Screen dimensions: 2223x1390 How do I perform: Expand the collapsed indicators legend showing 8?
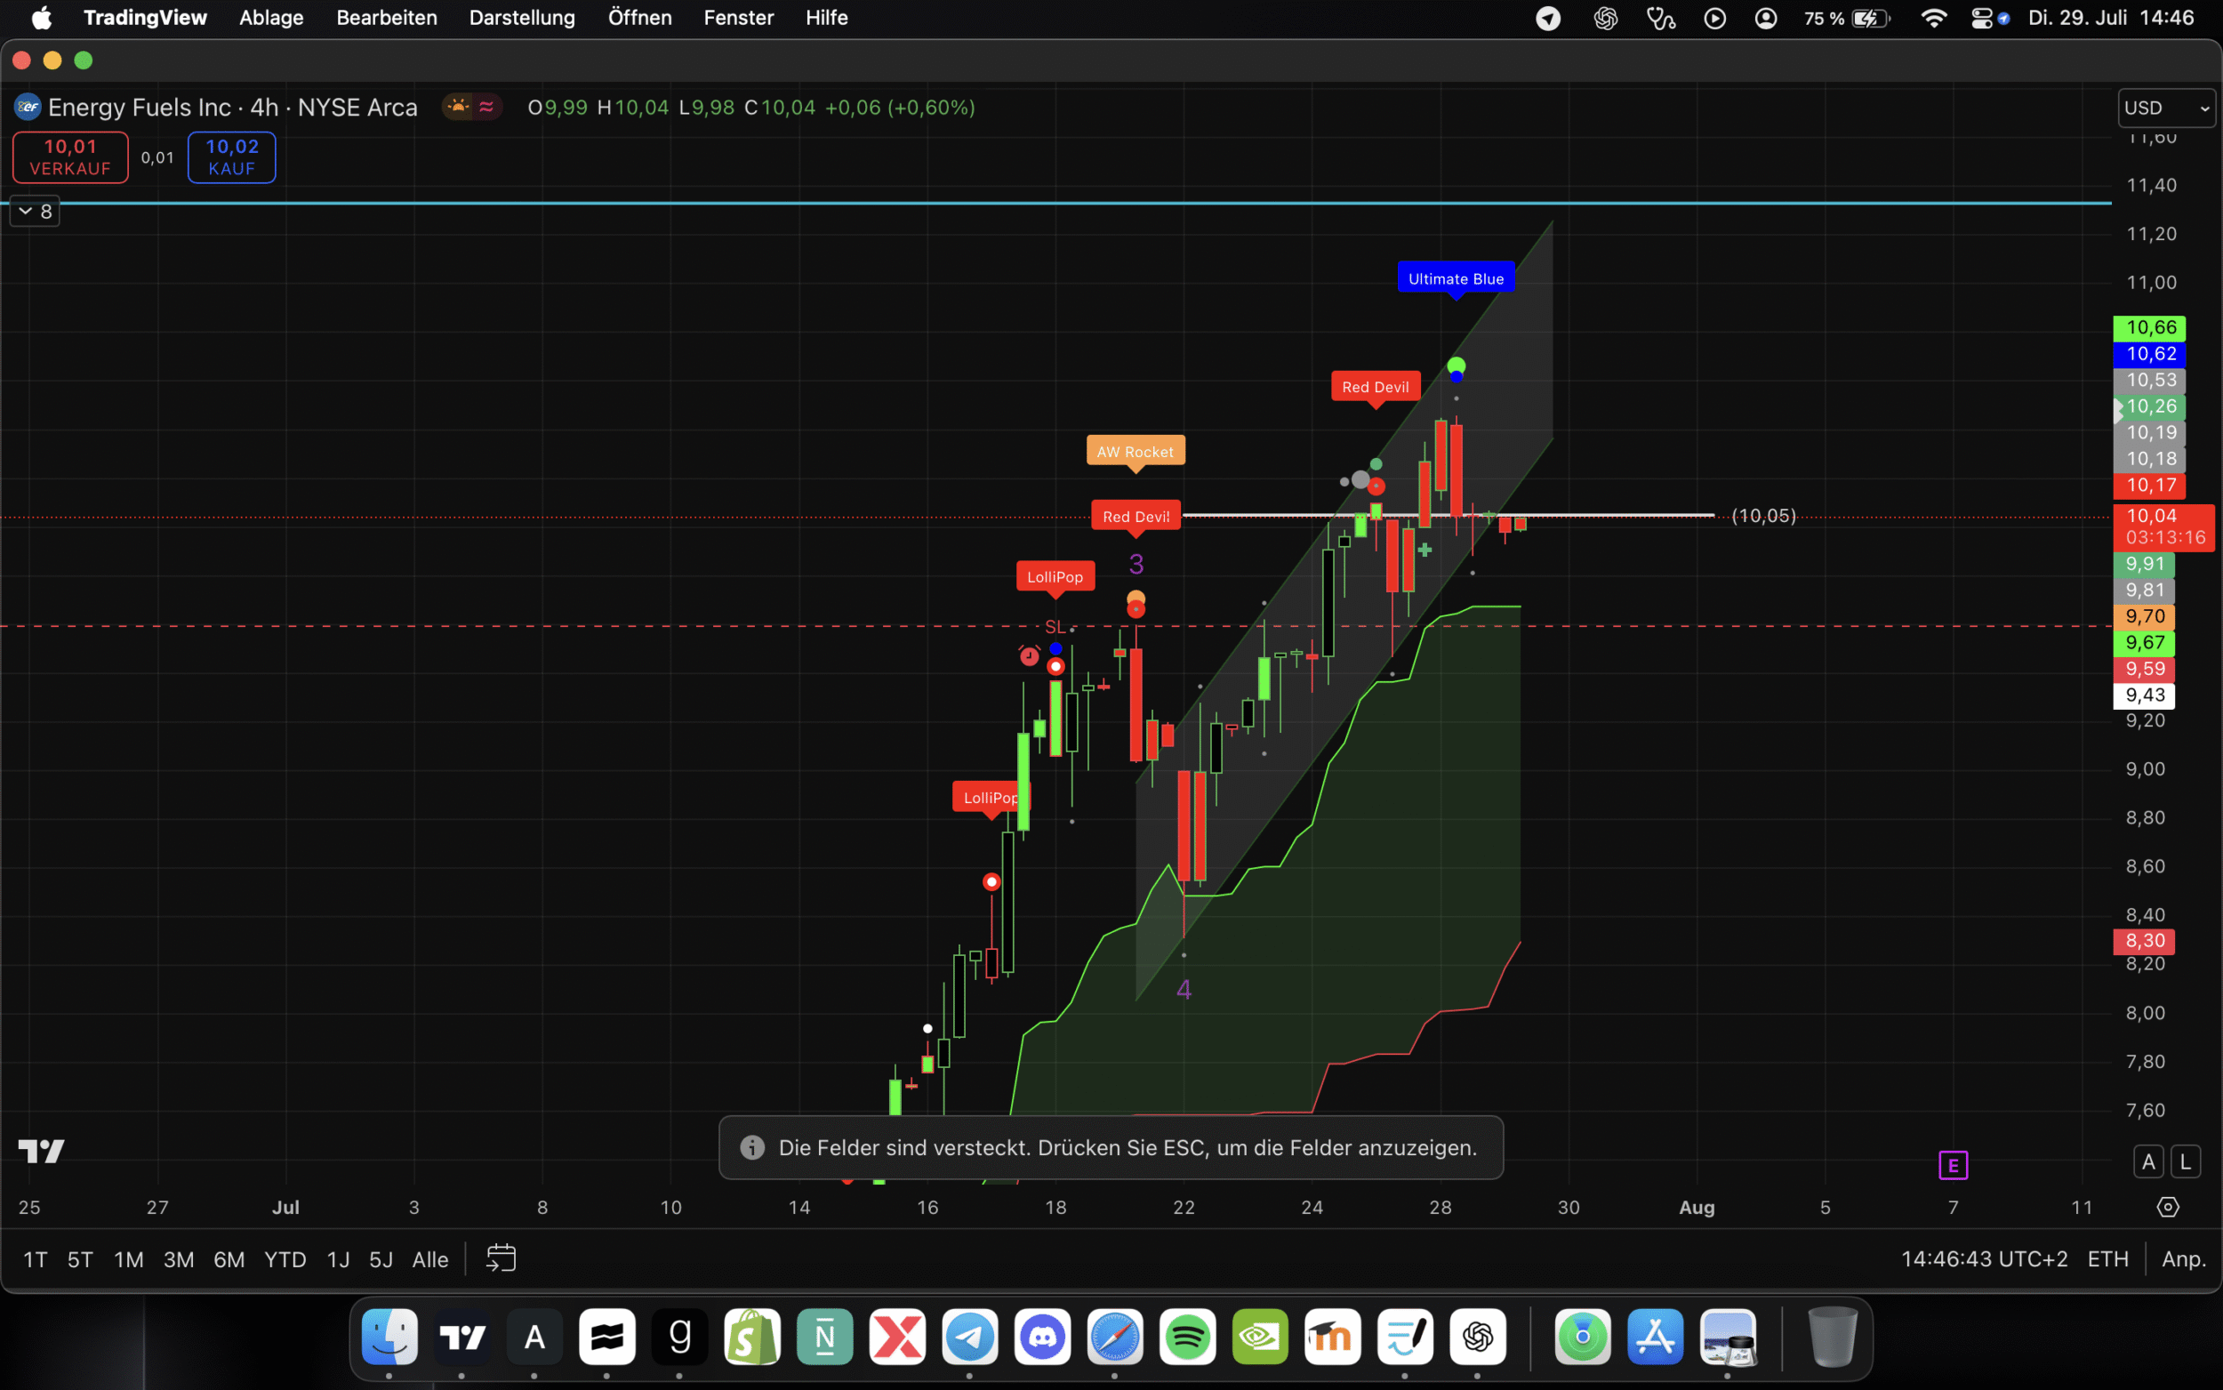point(35,212)
